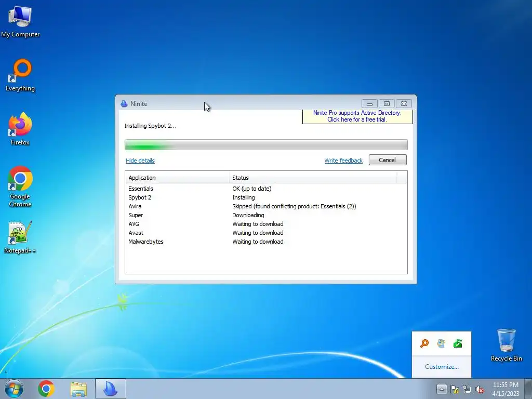The width and height of the screenshot is (532, 399).
Task: Select Malwarebytes row in the list
Action: (x=266, y=242)
